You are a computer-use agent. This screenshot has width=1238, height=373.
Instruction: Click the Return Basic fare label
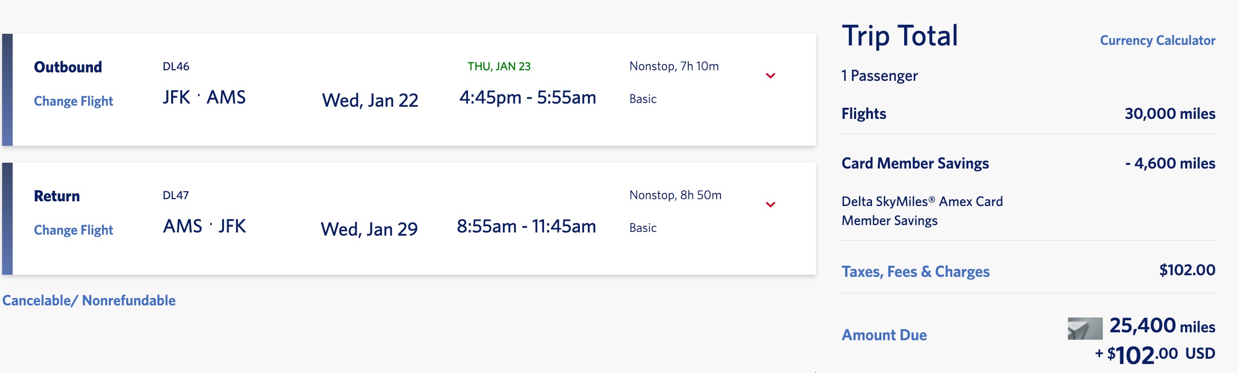click(x=643, y=228)
